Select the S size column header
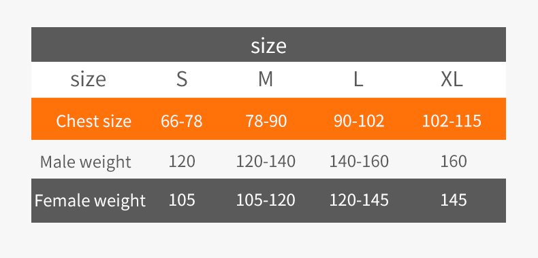This screenshot has width=538, height=258. 182,79
